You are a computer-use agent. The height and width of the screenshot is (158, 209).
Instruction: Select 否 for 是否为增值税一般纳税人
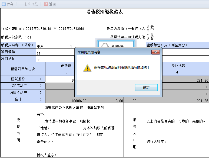(148, 30)
